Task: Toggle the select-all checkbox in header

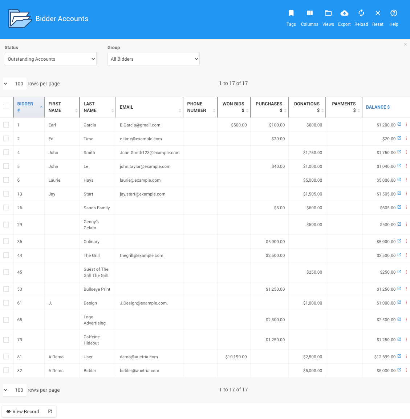Action: tap(6, 107)
